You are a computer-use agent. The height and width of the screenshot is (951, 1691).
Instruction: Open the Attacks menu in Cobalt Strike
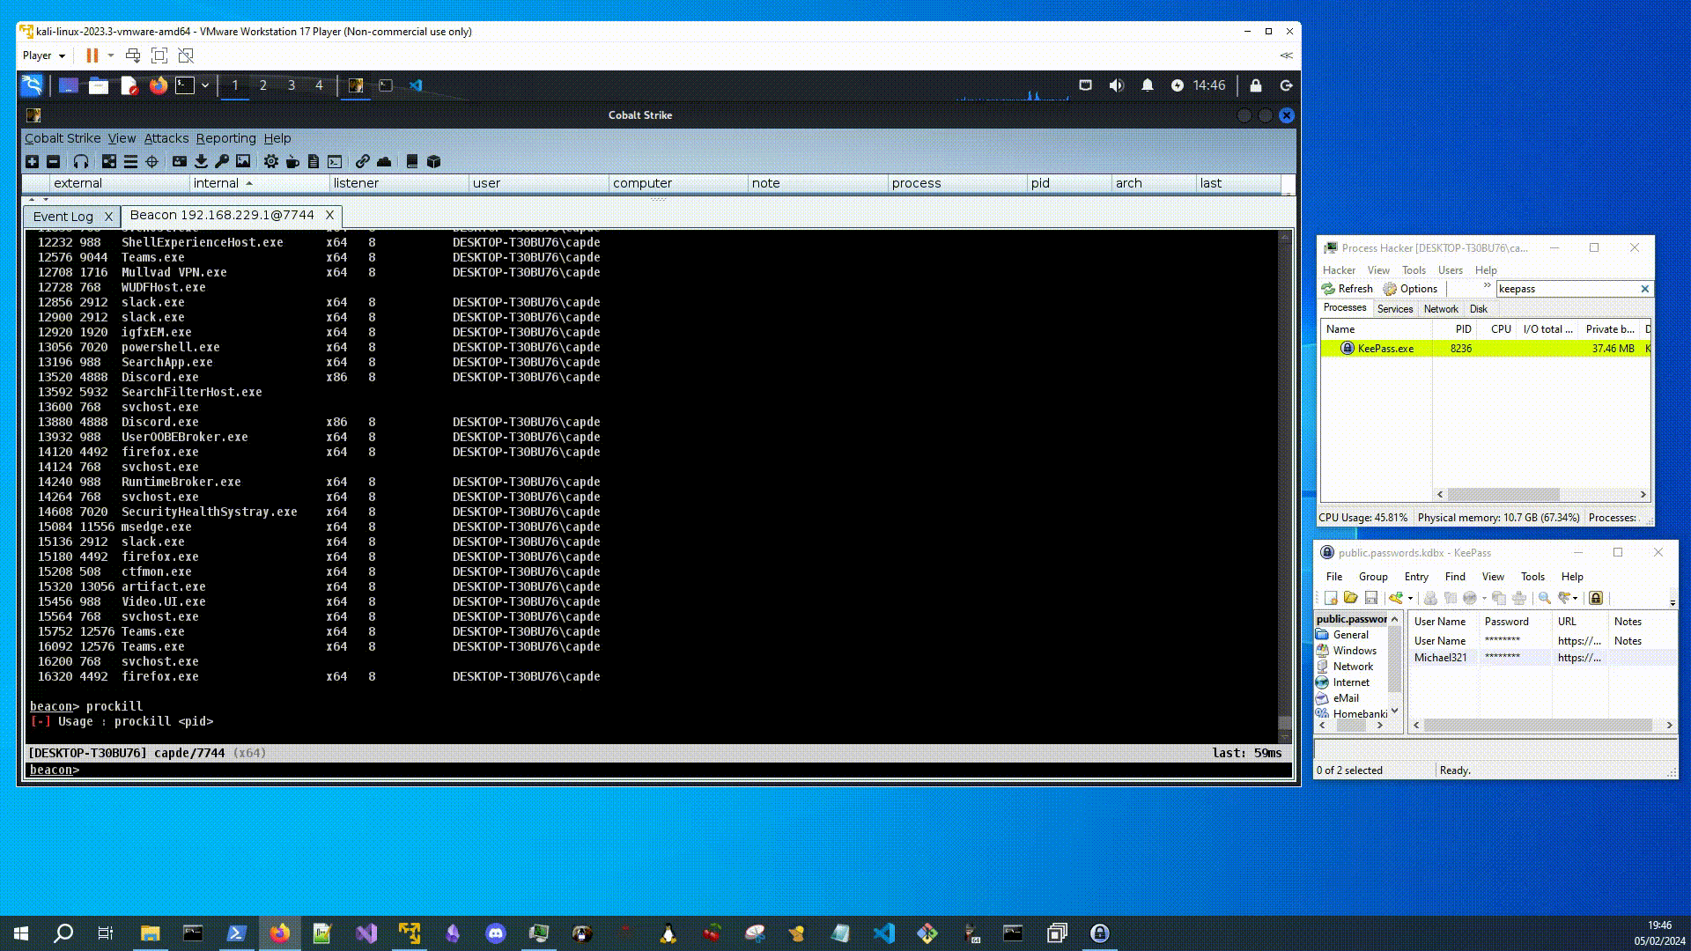coord(166,138)
